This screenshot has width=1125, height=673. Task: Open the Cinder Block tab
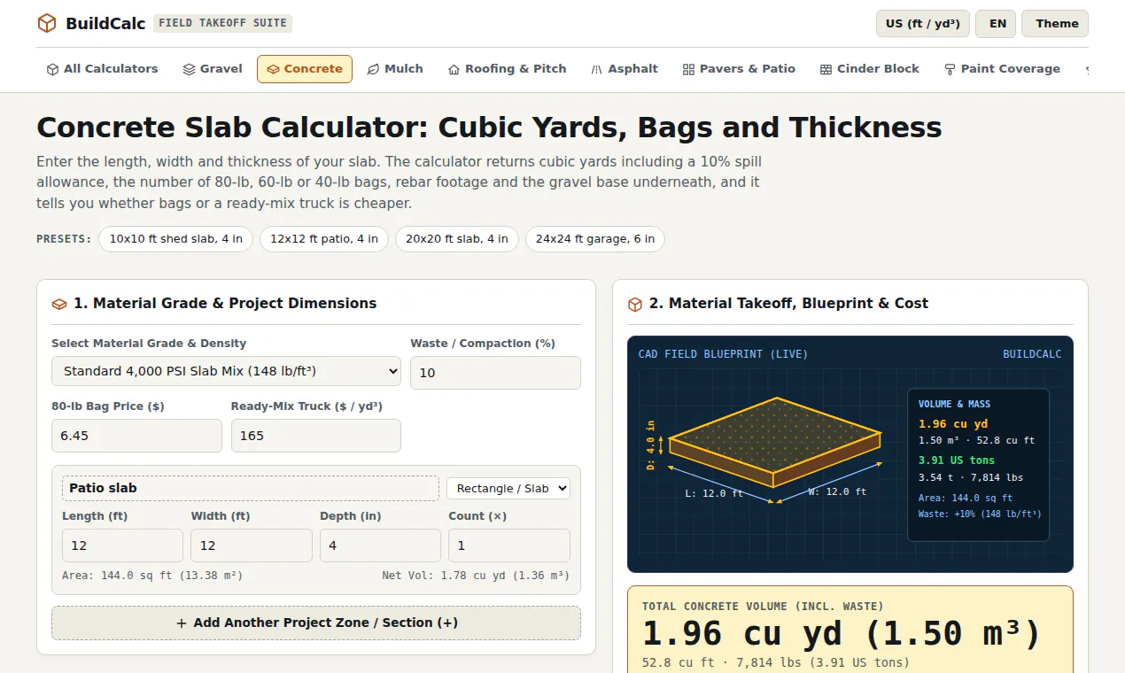(x=869, y=69)
